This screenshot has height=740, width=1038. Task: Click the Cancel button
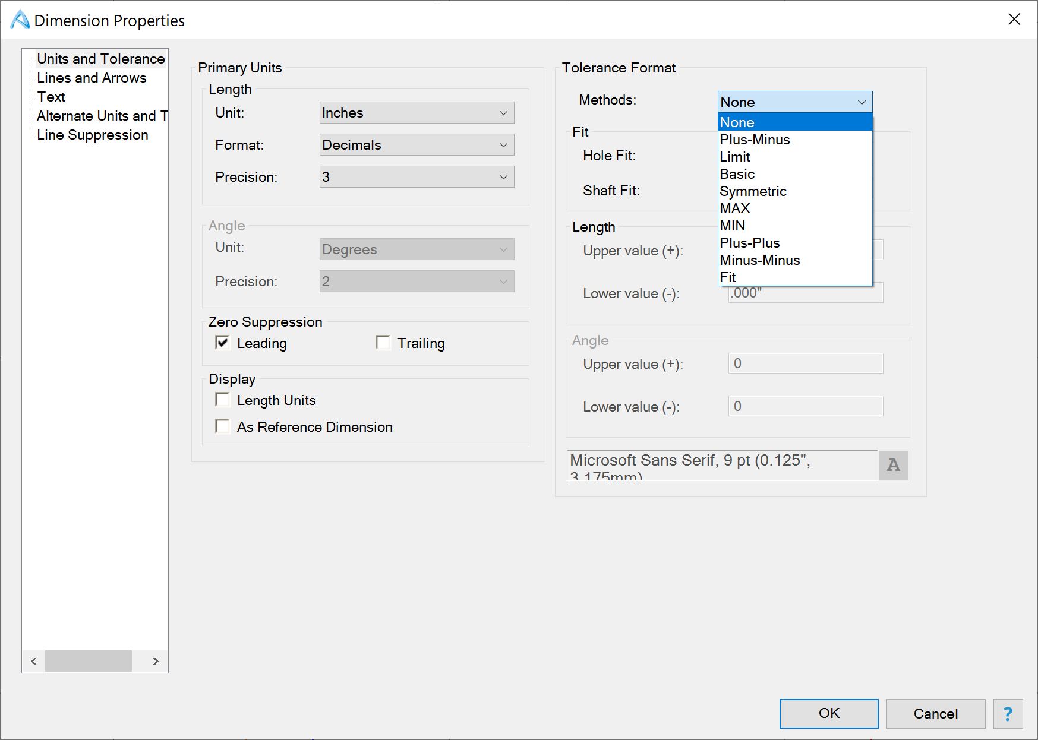pos(936,713)
